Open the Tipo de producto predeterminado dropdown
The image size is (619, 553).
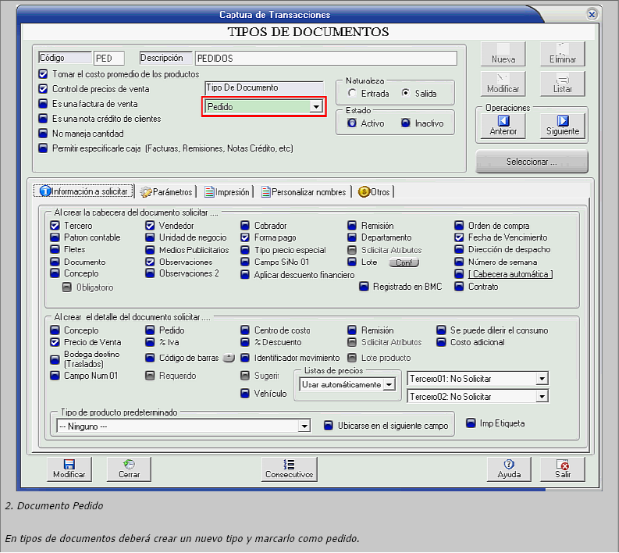304,426
